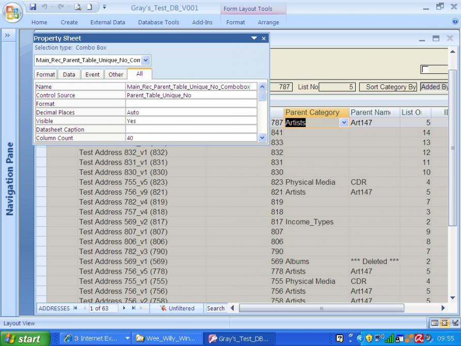The image size is (461, 346).
Task: Open the control selection dropdown in Property Sheet
Action: pos(146,60)
